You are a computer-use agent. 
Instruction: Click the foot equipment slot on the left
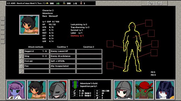[x=110, y=65]
